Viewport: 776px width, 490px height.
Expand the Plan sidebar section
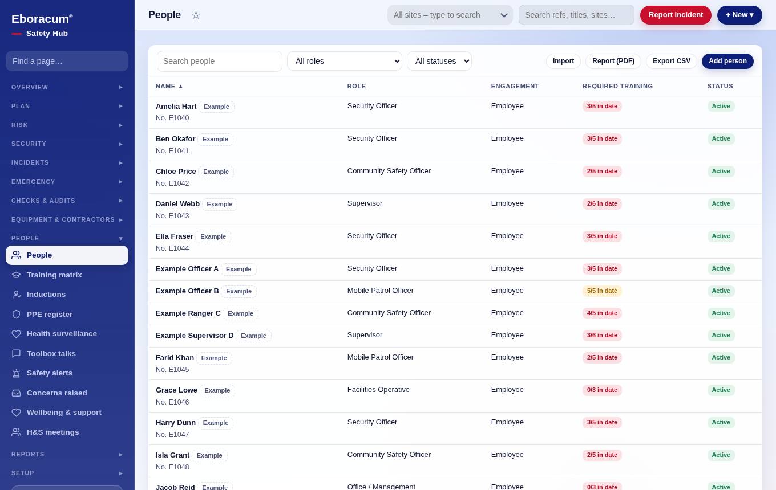[67, 106]
